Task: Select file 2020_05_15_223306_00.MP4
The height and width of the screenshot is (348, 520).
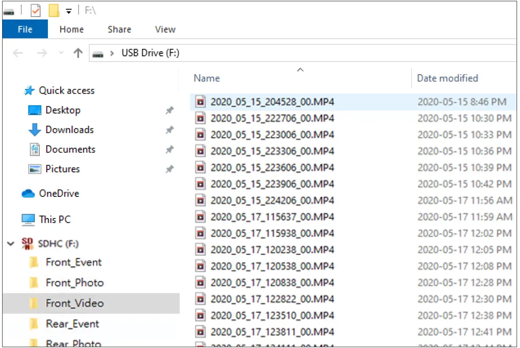Action: (272, 151)
